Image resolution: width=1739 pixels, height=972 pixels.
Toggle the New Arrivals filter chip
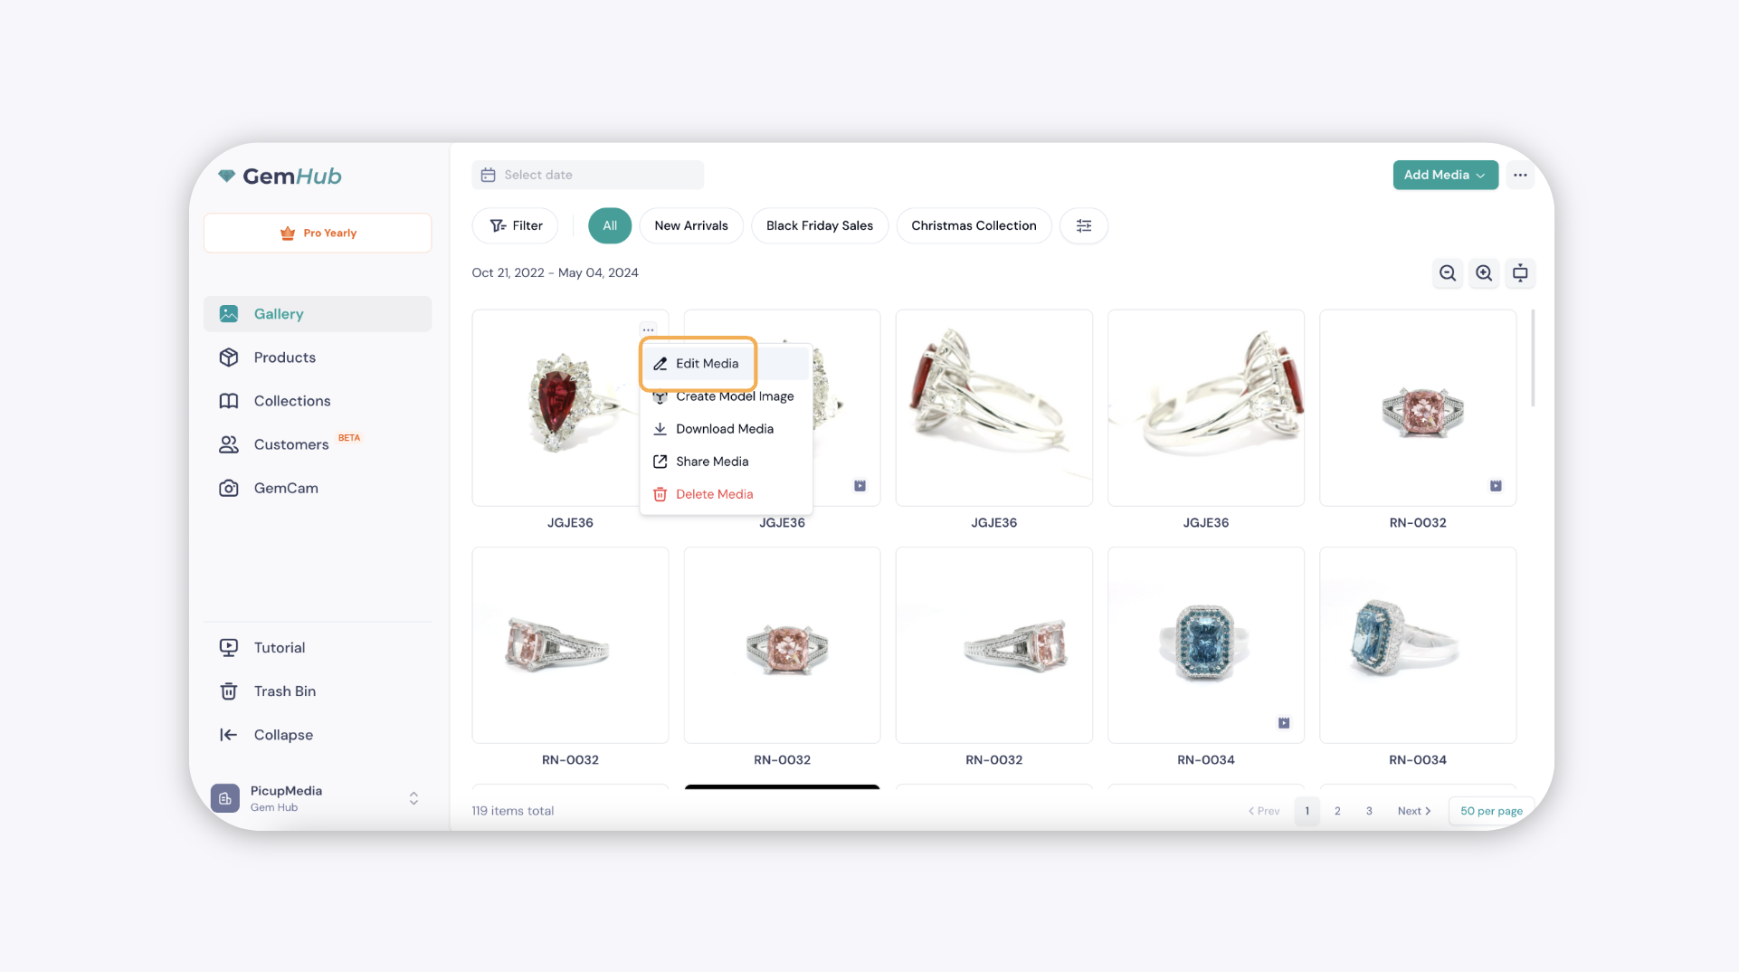click(691, 225)
